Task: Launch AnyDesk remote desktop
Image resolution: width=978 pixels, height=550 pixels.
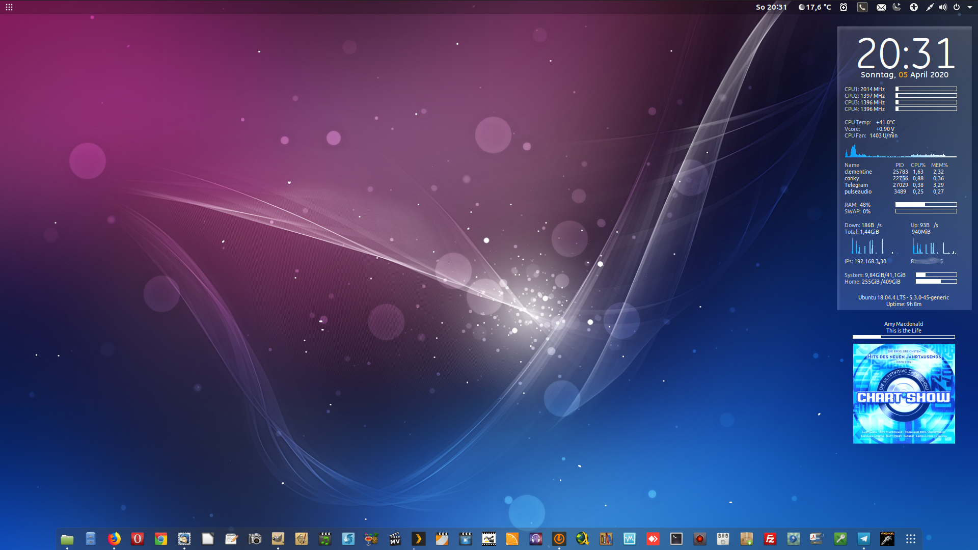Action: 653,539
